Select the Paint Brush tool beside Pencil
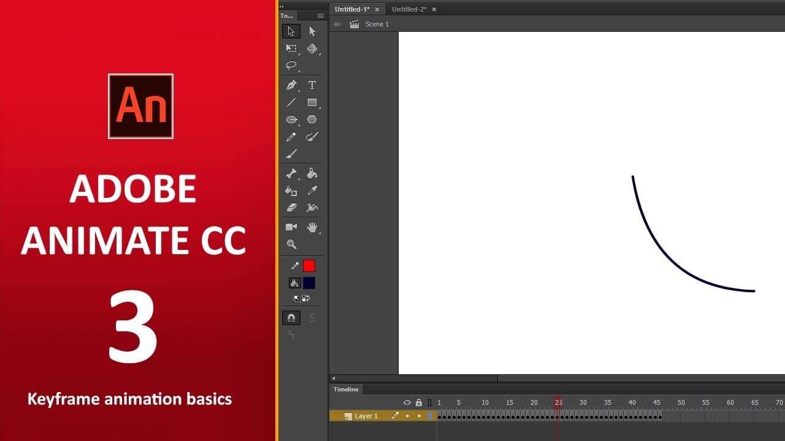Image resolution: width=785 pixels, height=441 pixels. 312,137
